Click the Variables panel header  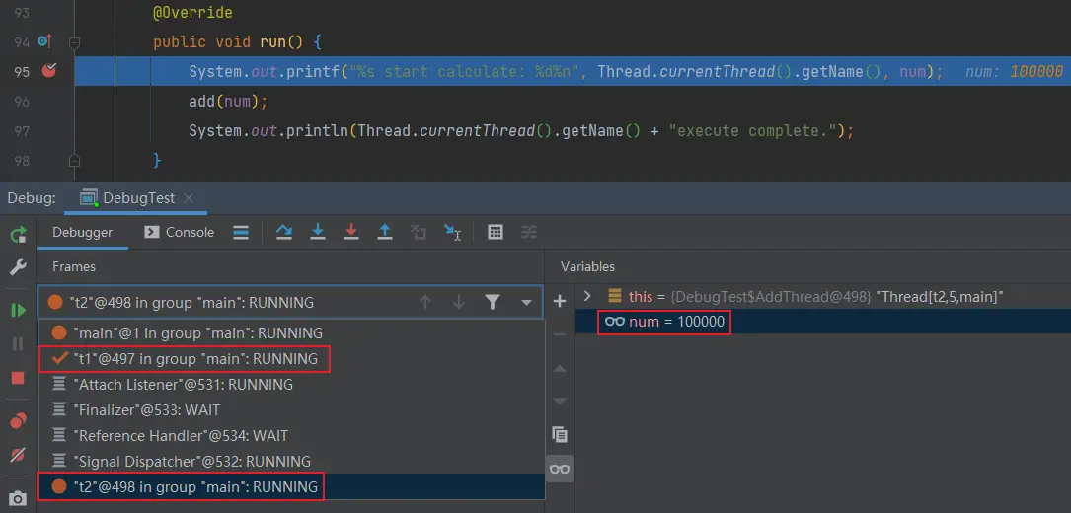pyautogui.click(x=587, y=267)
